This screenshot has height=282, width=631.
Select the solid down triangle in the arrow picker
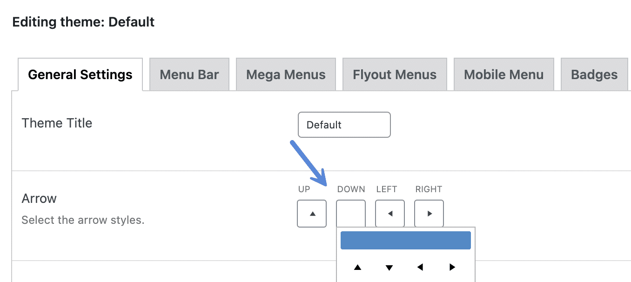coord(389,267)
